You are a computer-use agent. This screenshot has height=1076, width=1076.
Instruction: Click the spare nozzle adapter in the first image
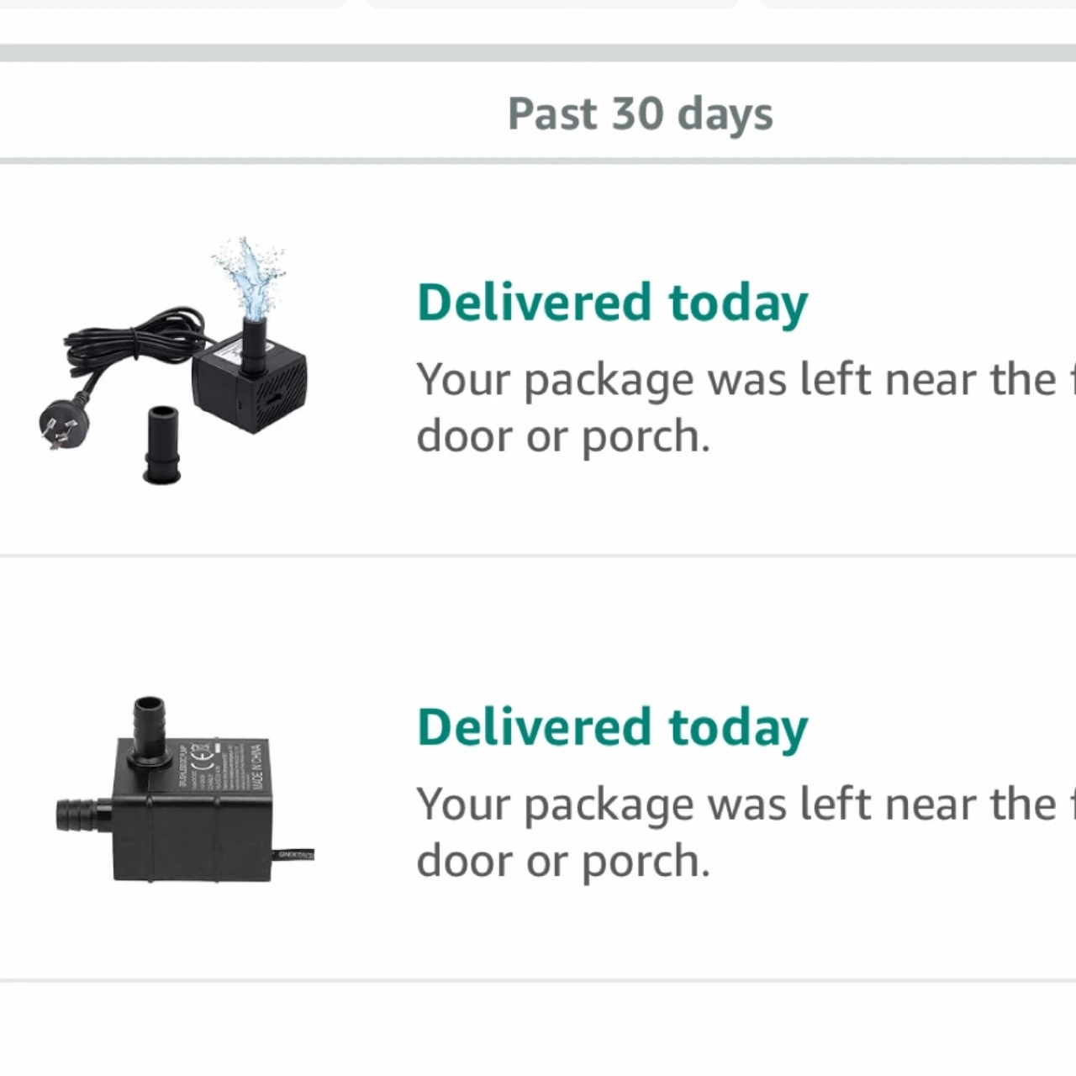click(161, 446)
